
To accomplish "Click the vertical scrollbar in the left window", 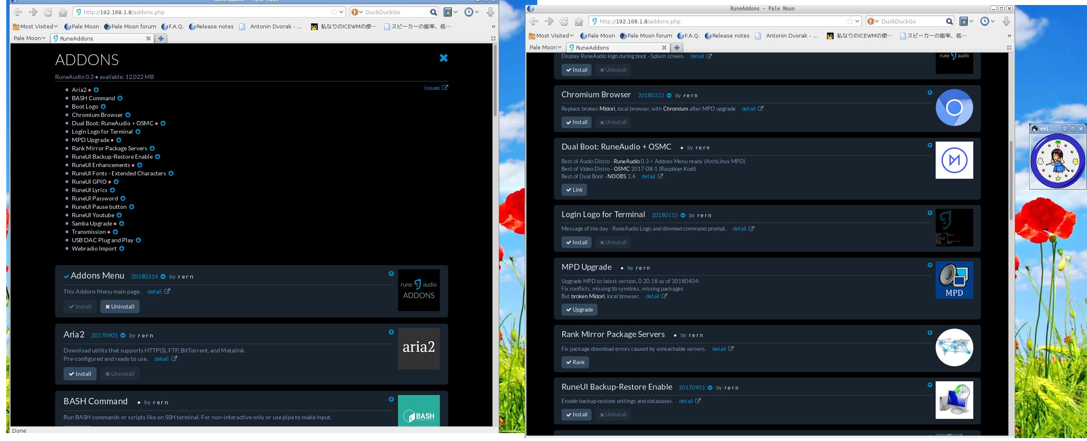I will (495, 80).
